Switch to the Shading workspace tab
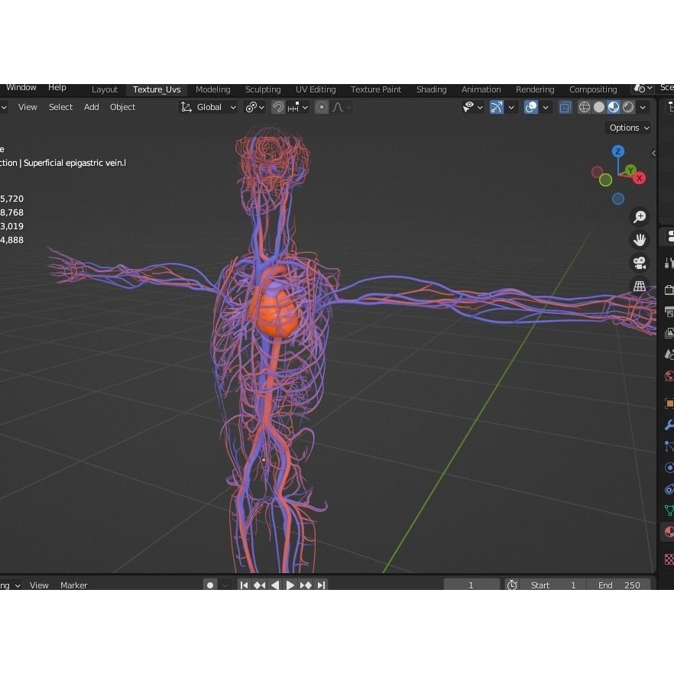This screenshot has height=674, width=674. tap(431, 89)
